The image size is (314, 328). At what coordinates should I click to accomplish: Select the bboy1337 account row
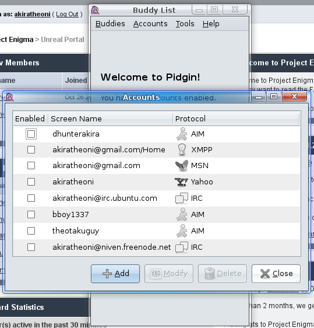pyautogui.click(x=157, y=215)
